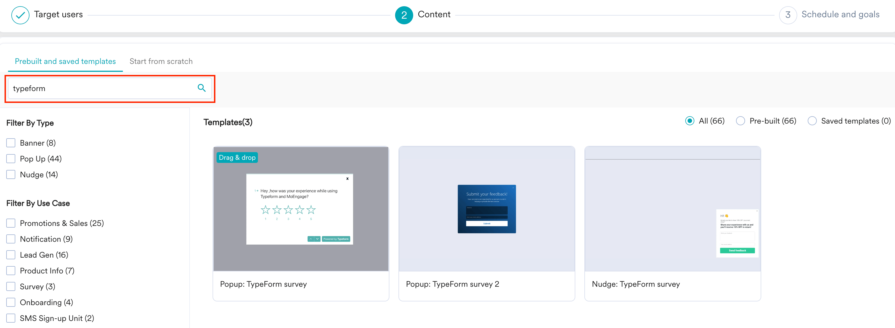The image size is (895, 328).
Task: Go to Target users step
Action: pos(58,15)
